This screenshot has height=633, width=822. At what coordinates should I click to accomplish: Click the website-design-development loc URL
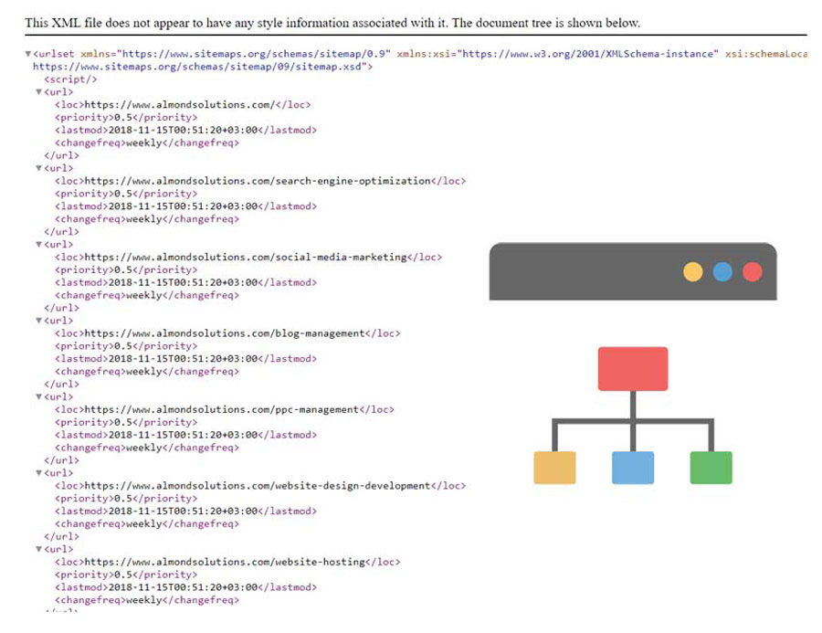(x=258, y=486)
